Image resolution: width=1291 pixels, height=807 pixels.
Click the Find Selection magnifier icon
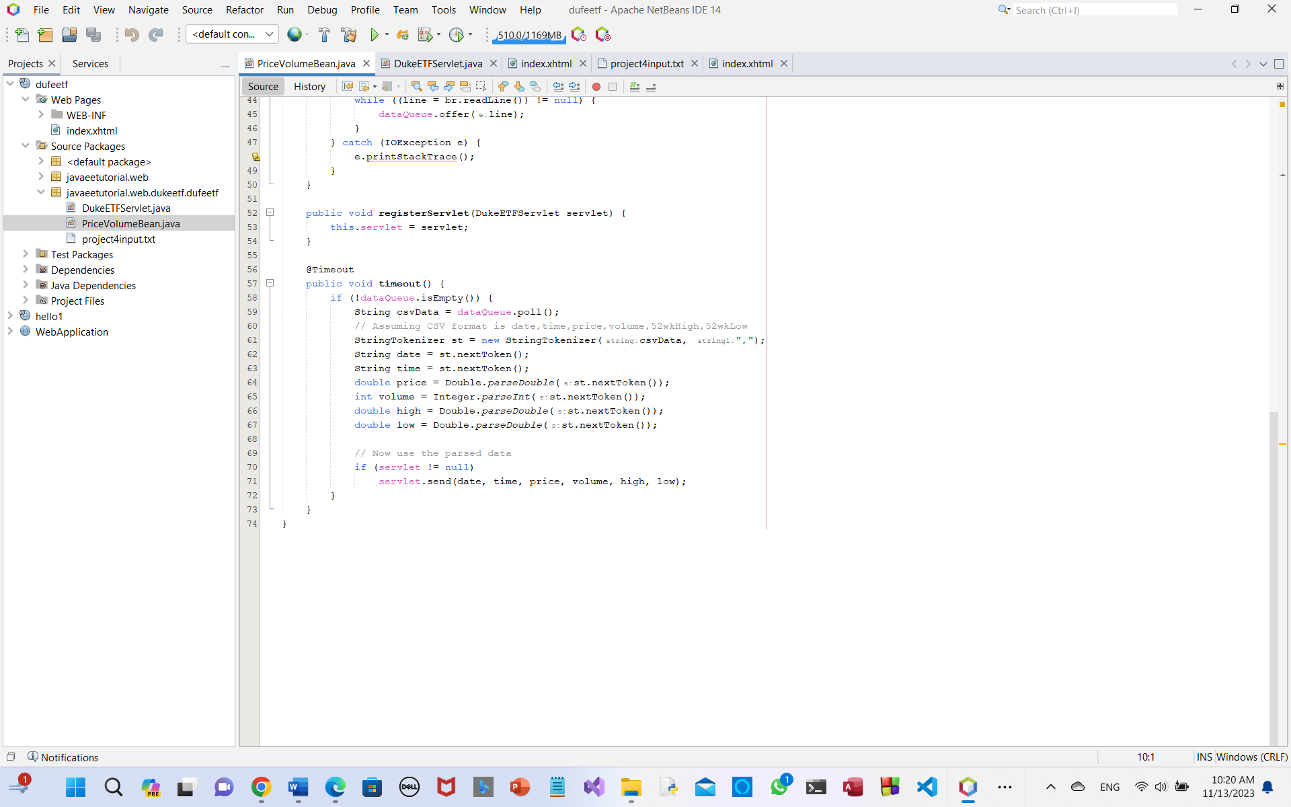[x=416, y=86]
